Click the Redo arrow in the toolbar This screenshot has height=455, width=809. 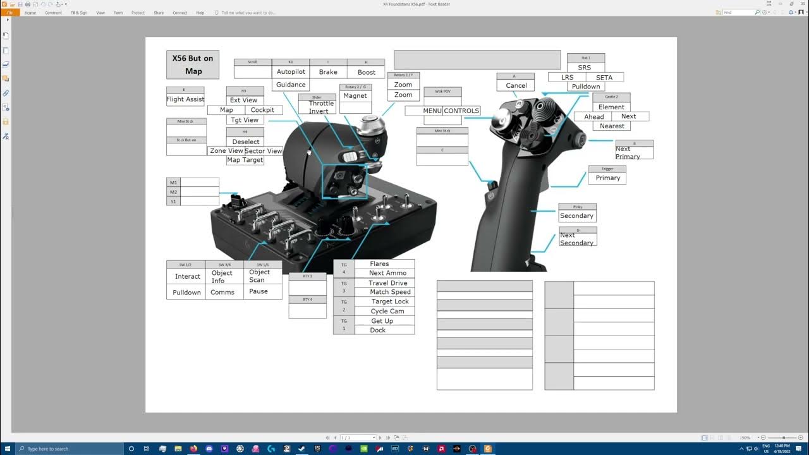(50, 4)
